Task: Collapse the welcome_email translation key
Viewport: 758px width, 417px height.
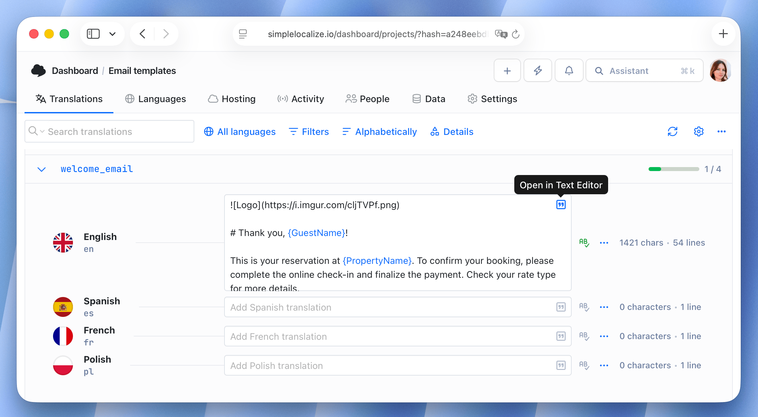Action: coord(41,169)
